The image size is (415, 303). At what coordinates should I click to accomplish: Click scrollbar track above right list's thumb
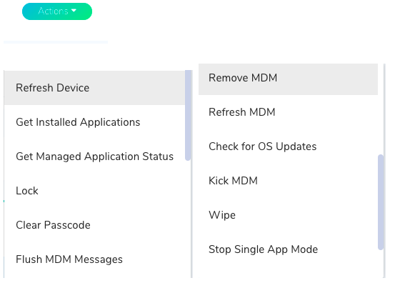pyautogui.click(x=381, y=109)
